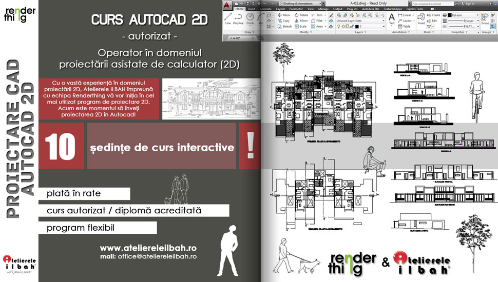Switch to the Express Tools tab
498x282 pixels.
click(x=415, y=9)
